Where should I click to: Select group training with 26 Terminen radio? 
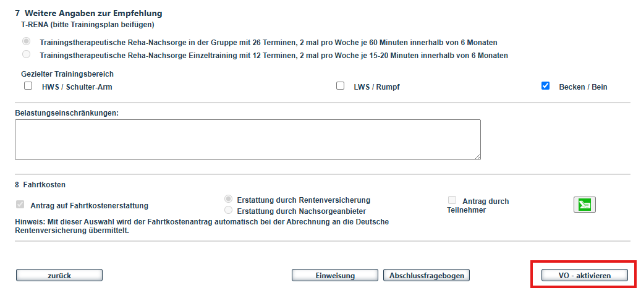click(26, 41)
